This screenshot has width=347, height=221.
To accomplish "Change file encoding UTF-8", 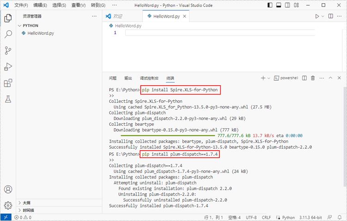I will [251, 217].
